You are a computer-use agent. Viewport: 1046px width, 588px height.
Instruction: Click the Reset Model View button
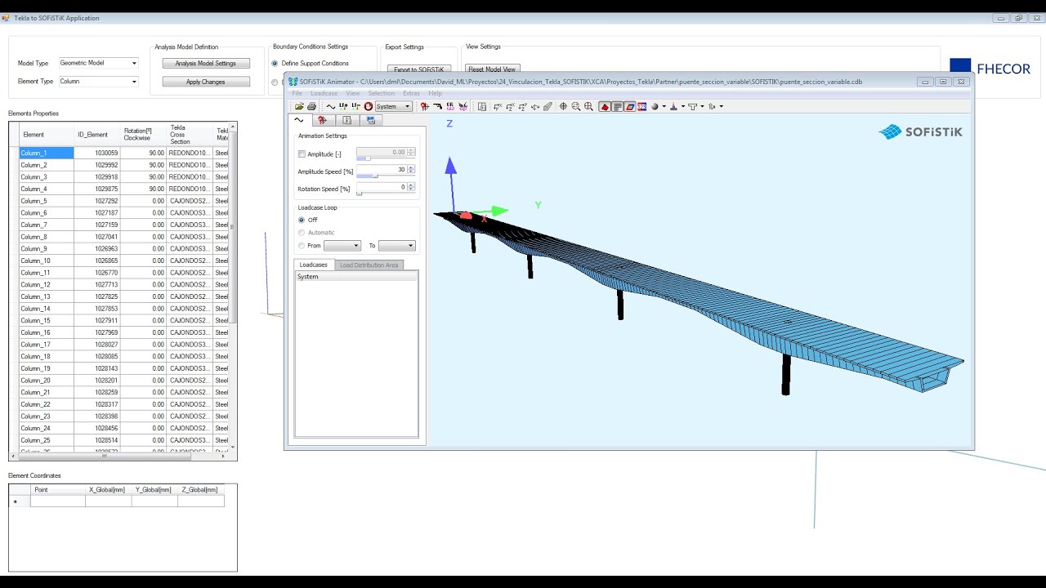[492, 69]
